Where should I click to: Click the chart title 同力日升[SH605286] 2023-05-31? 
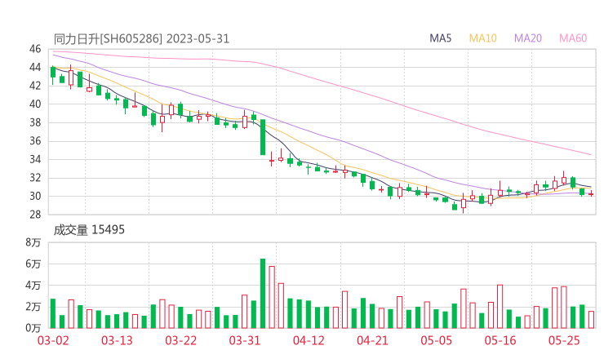tap(141, 39)
